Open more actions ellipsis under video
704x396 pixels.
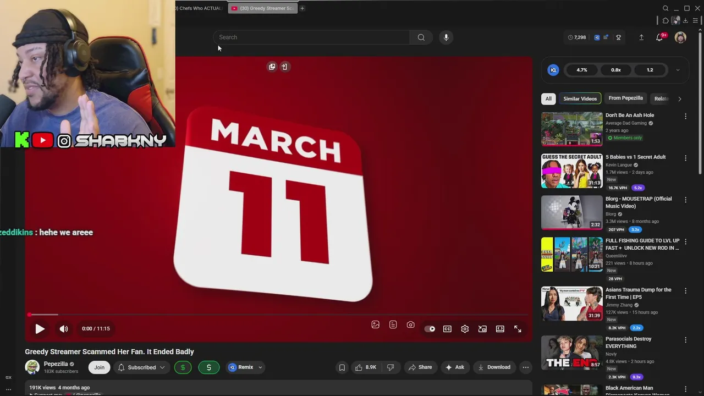tap(526, 367)
